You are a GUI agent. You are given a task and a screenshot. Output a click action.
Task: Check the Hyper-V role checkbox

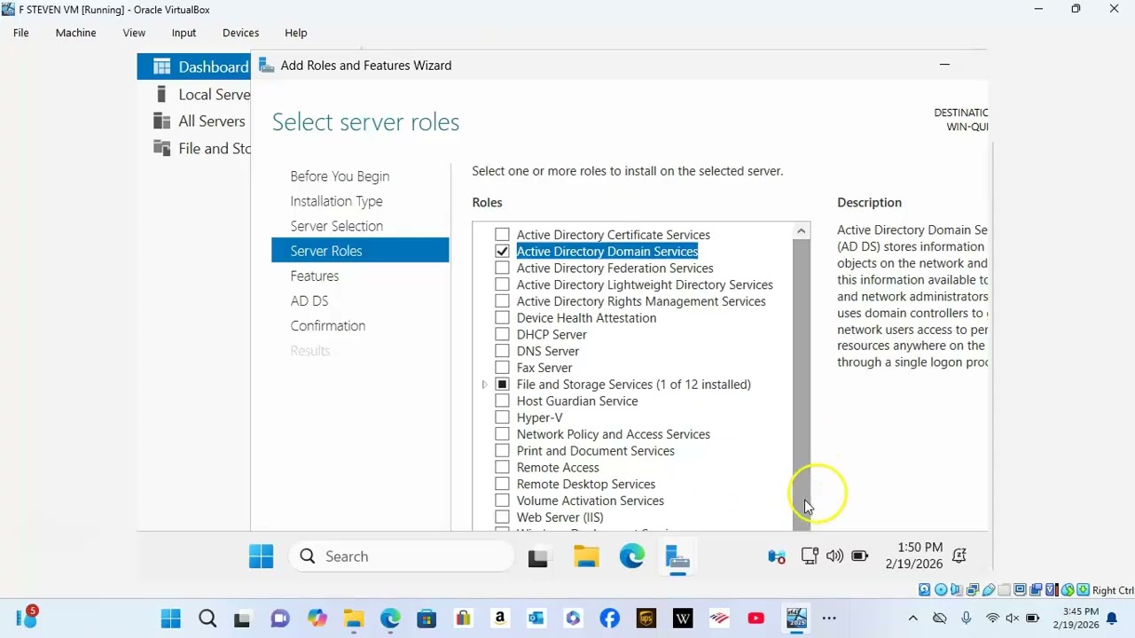[x=502, y=417]
